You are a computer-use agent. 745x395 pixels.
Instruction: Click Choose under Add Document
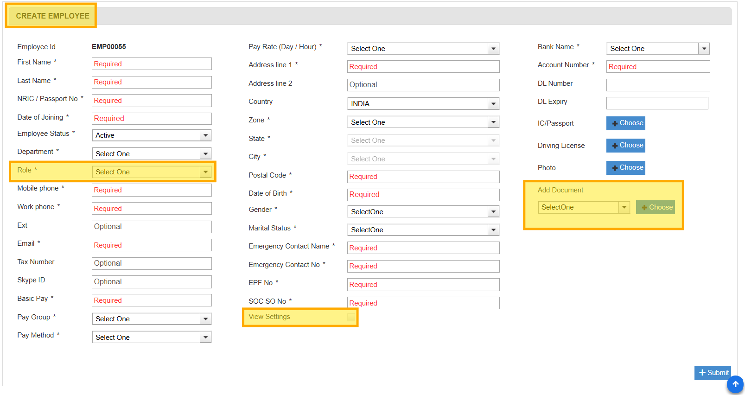click(655, 207)
